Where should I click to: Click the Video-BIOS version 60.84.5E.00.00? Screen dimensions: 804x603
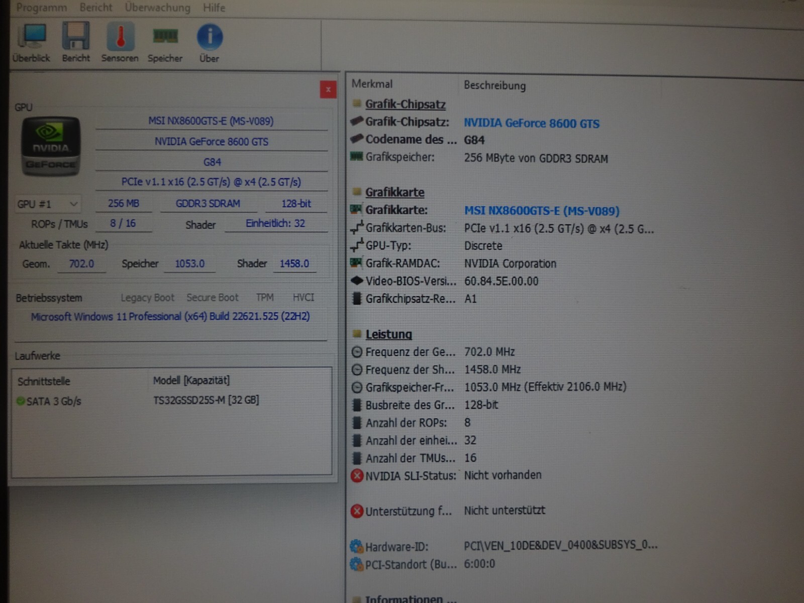pyautogui.click(x=501, y=281)
